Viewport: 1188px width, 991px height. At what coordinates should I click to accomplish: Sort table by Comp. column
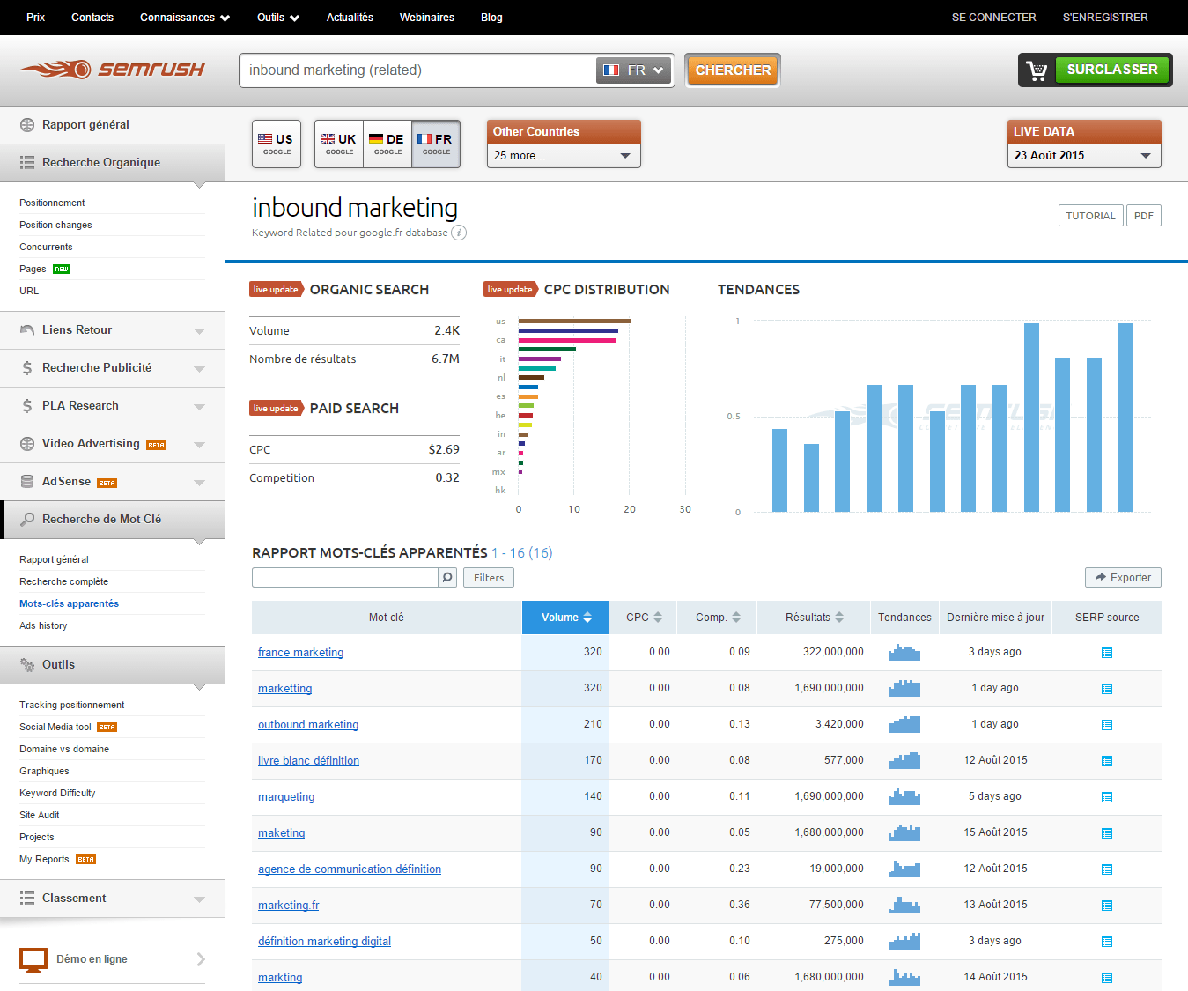(x=718, y=618)
